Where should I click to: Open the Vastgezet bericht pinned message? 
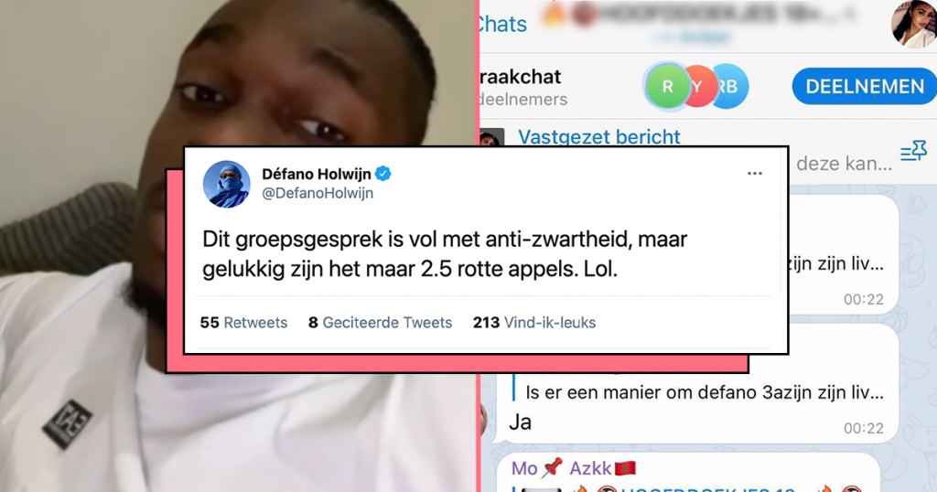pos(598,137)
